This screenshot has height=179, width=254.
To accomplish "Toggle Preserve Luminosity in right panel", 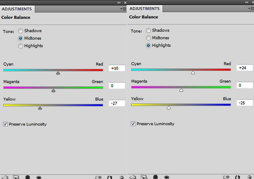I will pos(133,124).
